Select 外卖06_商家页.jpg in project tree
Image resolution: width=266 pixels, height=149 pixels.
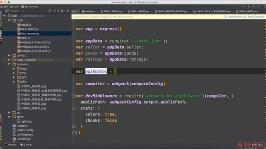pyautogui.click(x=33, y=108)
